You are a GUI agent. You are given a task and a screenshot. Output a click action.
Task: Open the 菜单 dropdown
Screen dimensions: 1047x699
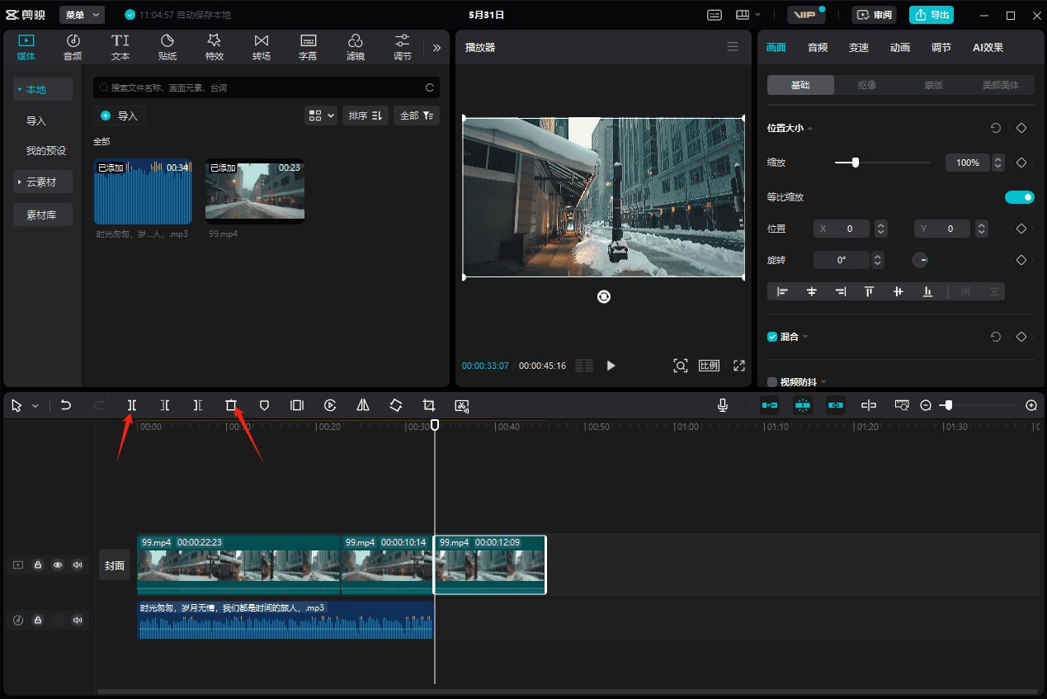click(83, 15)
